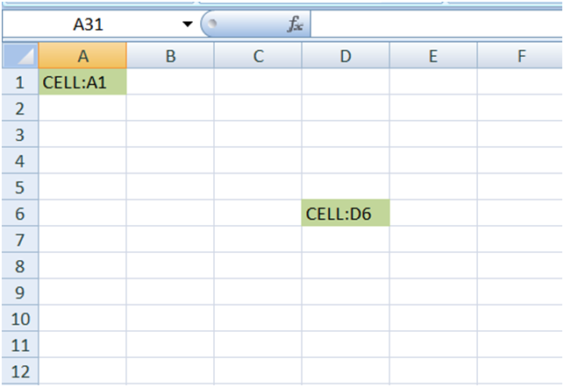Open the Name Box dropdown arrow

pos(187,25)
